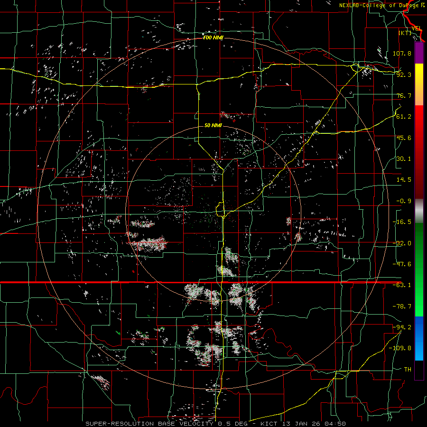The height and width of the screenshot is (427, 427).
Task: Pick the green segment of the color bar
Action: [419, 269]
